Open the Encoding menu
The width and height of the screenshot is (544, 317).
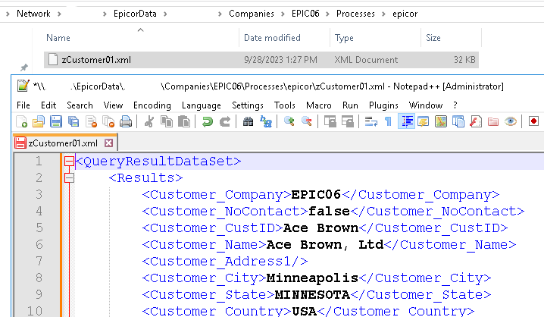(152, 105)
